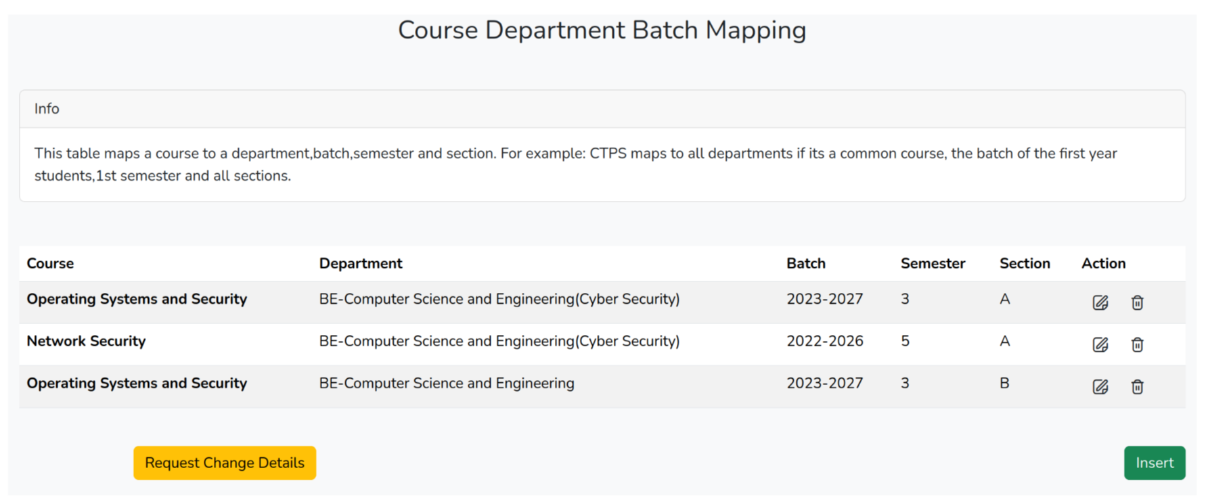The image size is (1208, 504).
Task: Edit the Network Security row
Action: 1100,344
